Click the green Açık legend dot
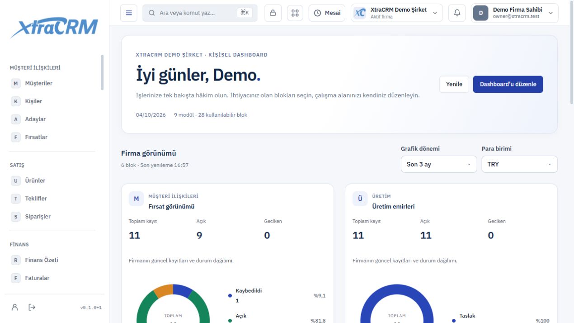The height and width of the screenshot is (323, 574). coord(230,321)
